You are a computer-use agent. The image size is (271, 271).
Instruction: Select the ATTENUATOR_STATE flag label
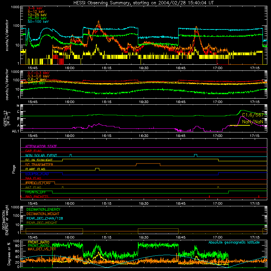tap(41, 146)
